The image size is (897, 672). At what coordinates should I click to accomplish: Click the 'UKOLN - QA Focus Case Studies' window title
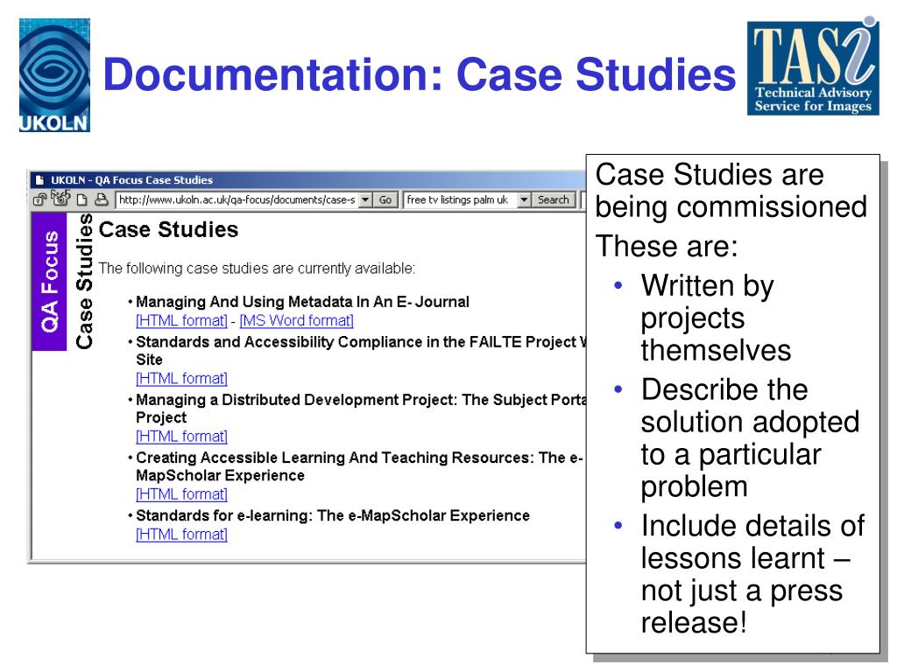[131, 180]
